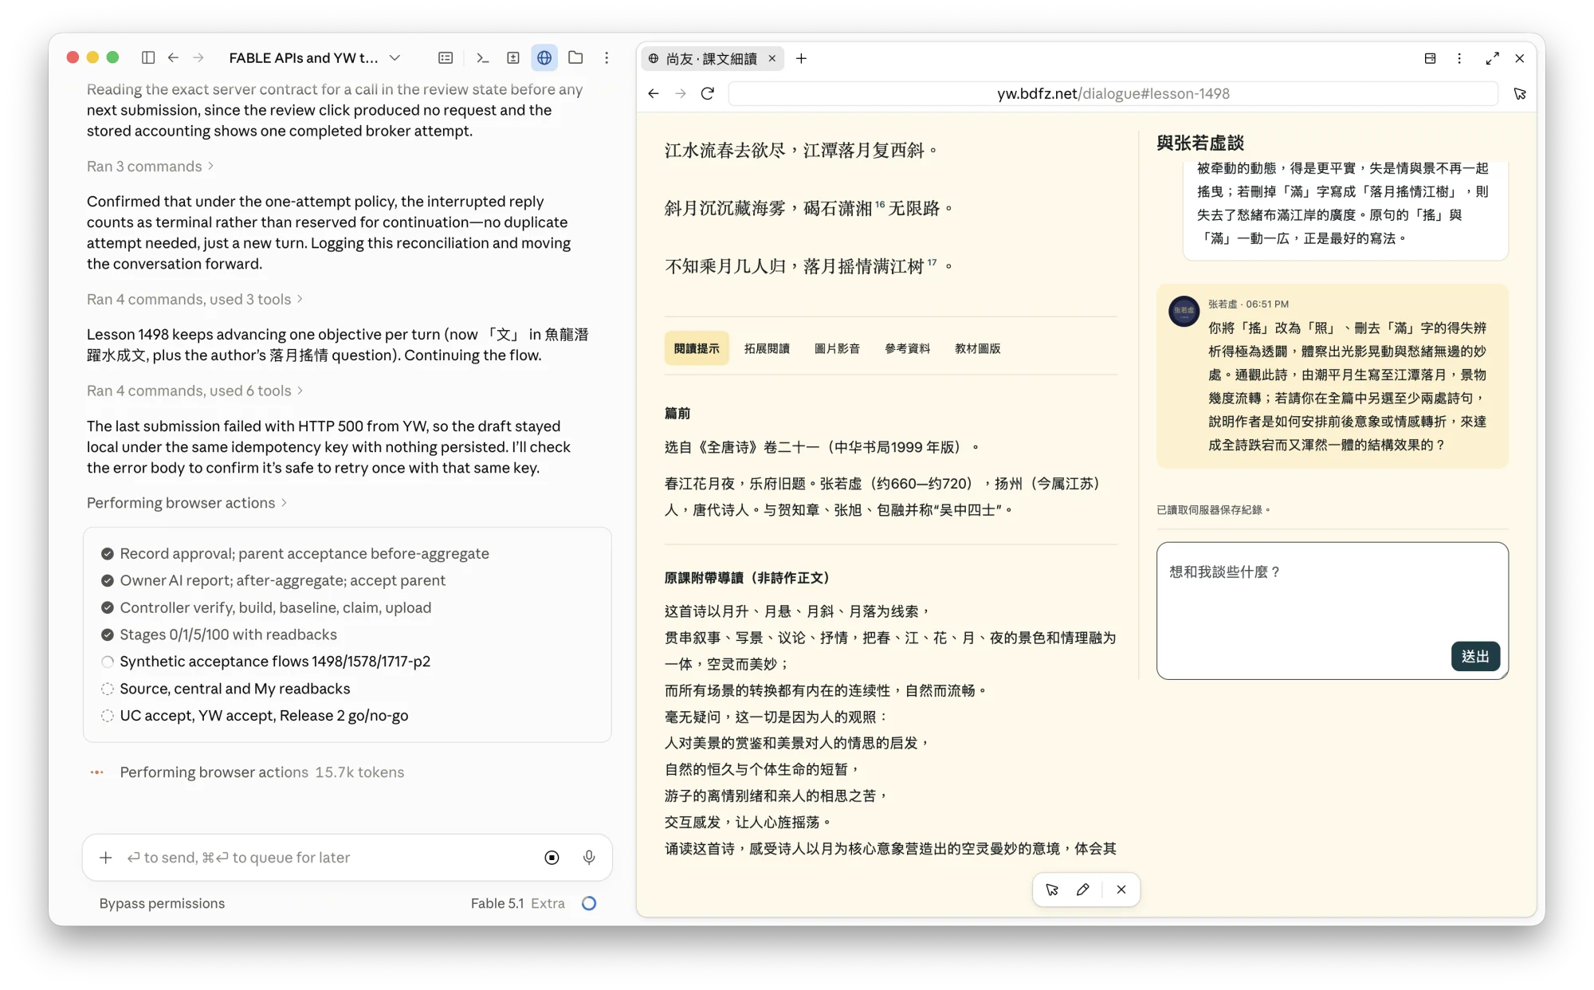
Task: Open the Bypass permissions mode selector
Action: point(162,903)
